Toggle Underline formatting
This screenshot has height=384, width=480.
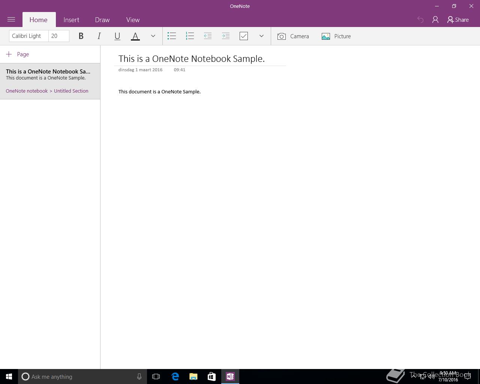click(117, 36)
